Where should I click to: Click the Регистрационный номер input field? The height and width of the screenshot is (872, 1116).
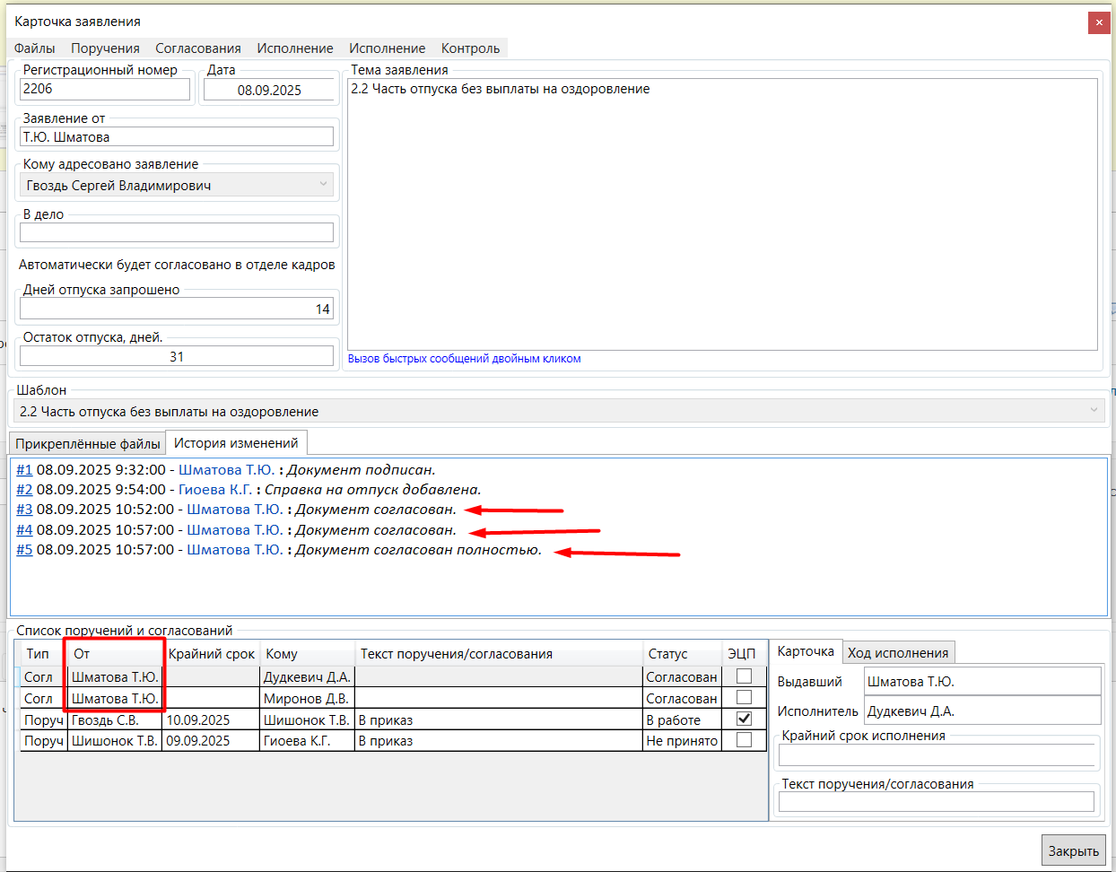[104, 89]
